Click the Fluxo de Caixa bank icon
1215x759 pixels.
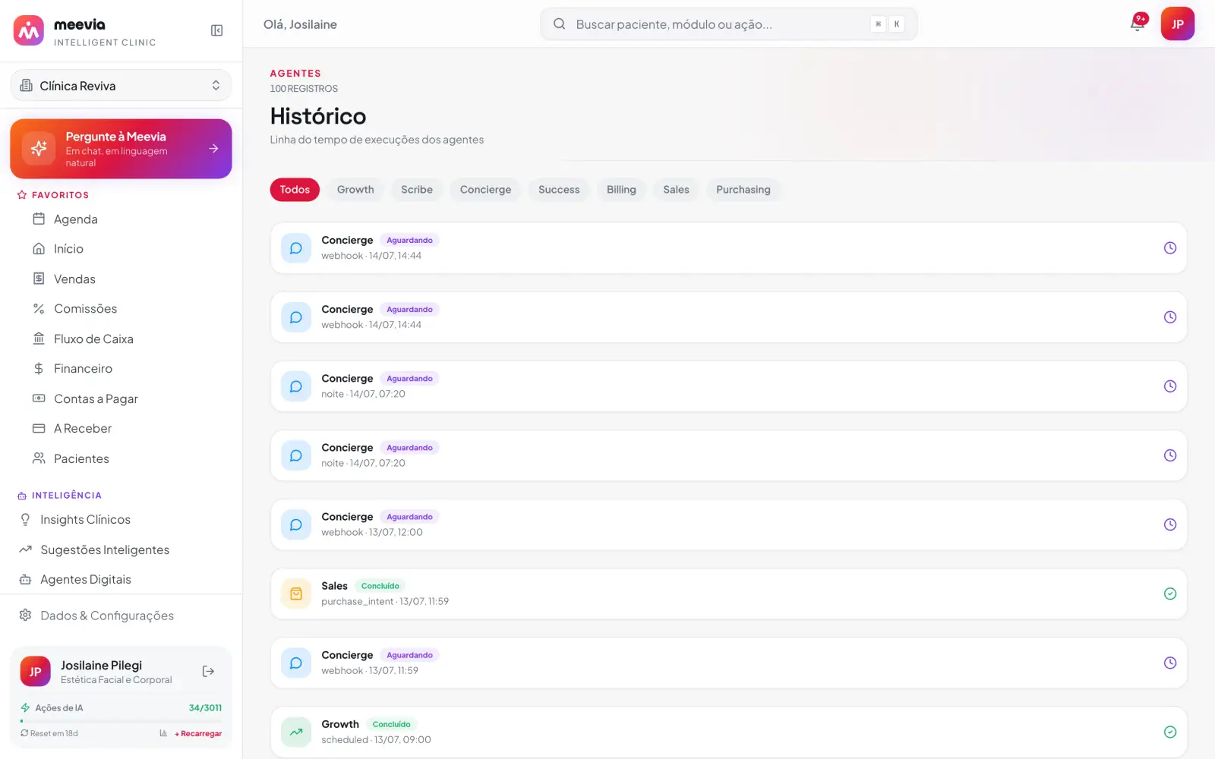(x=39, y=339)
